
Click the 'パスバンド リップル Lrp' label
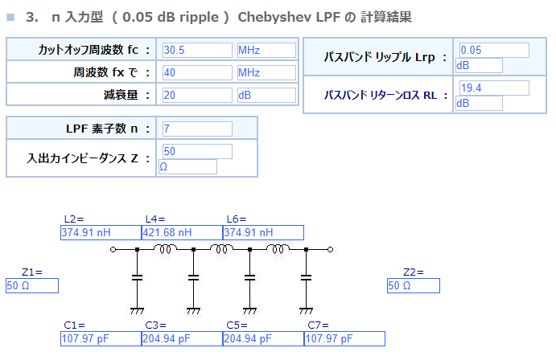385,57
